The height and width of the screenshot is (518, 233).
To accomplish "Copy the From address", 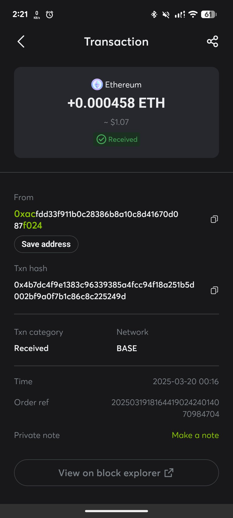I will pos(214,219).
